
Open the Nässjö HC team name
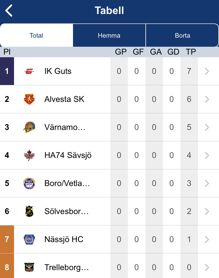pos(64,239)
